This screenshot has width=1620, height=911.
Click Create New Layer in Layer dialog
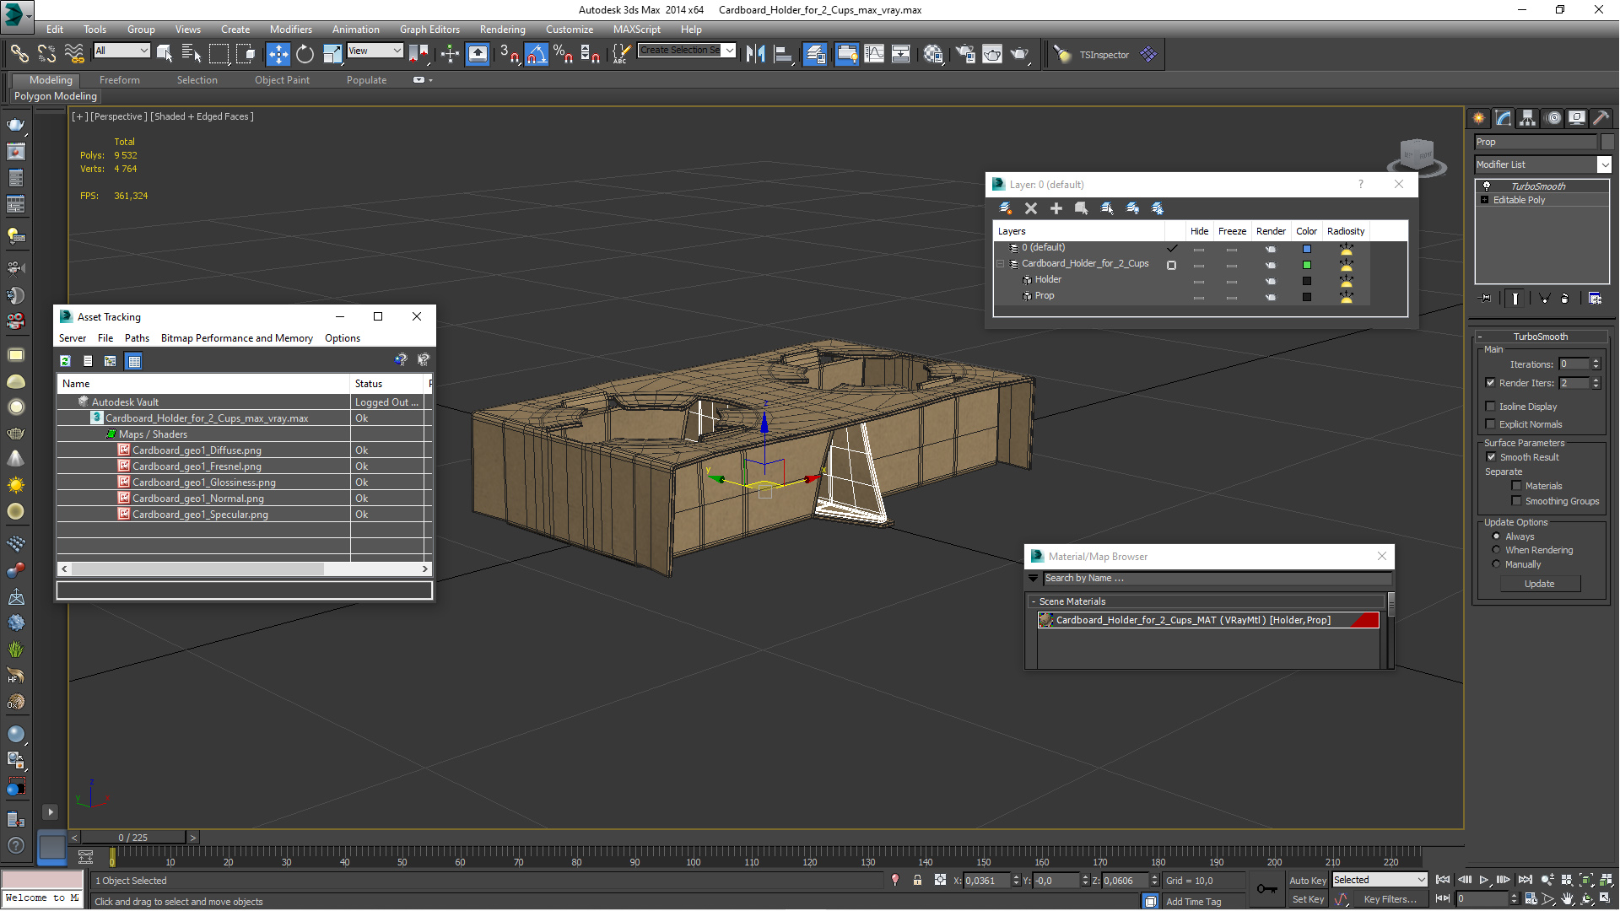(x=1005, y=208)
